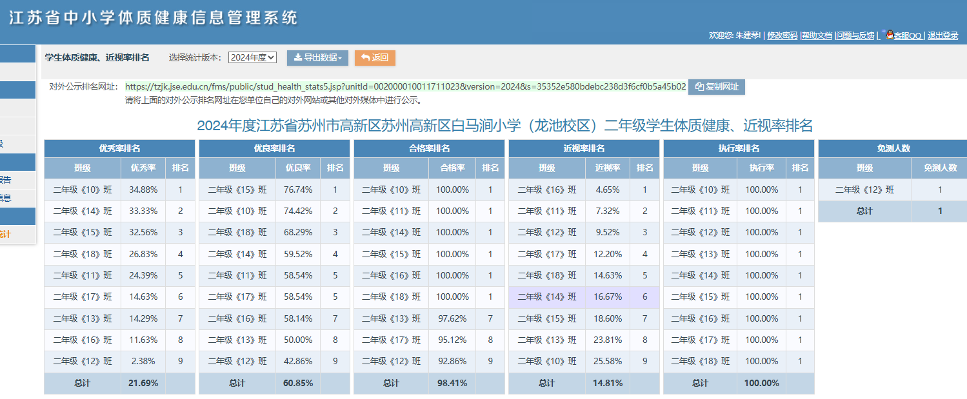Open the 问题与反馈 link
The height and width of the screenshot is (399, 967).
[x=855, y=35]
